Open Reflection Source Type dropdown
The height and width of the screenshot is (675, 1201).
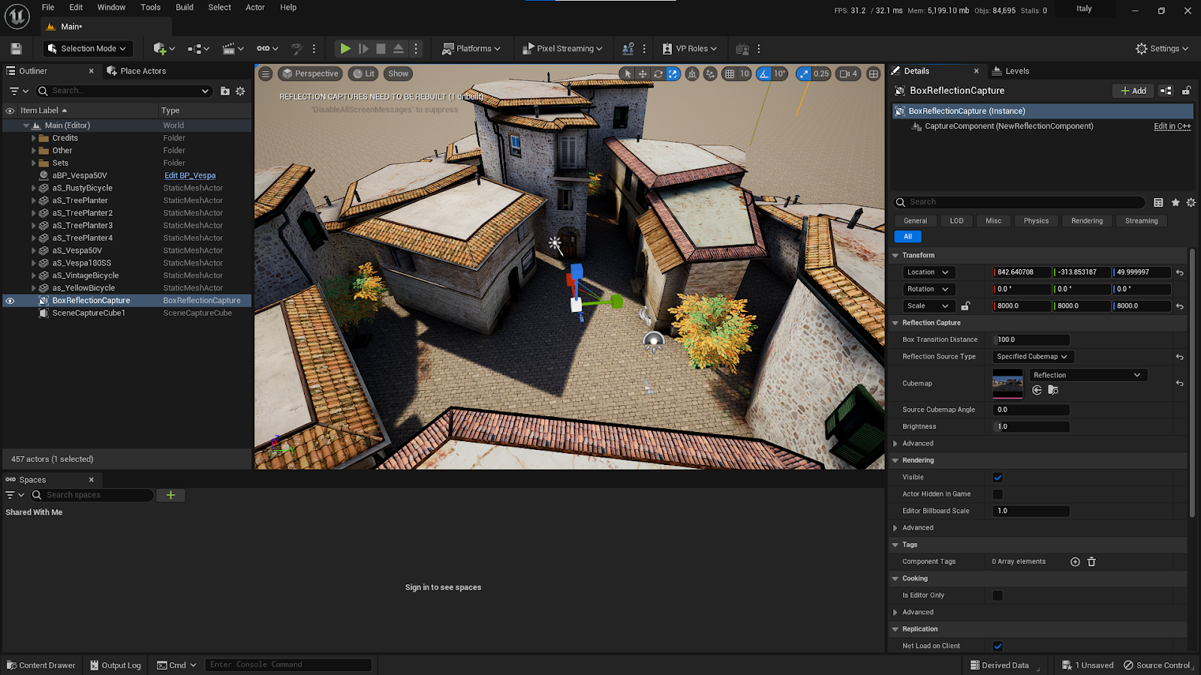pos(1031,357)
